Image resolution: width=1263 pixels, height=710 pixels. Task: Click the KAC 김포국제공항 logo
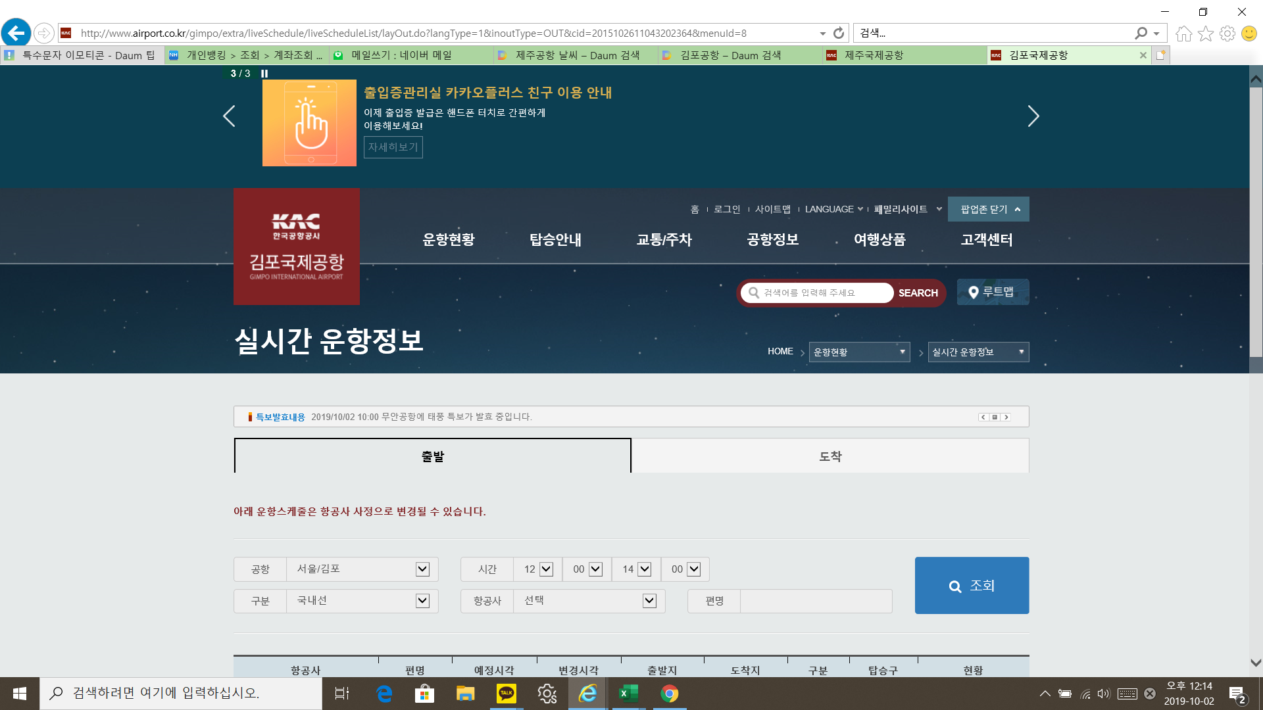[x=297, y=247]
